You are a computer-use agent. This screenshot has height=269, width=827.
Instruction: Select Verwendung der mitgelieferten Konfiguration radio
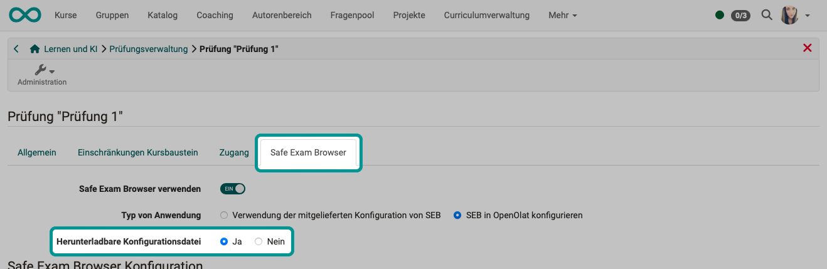click(x=224, y=215)
